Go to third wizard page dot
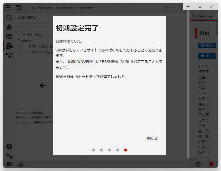Viewport: 221px width, 171px height. point(109,150)
